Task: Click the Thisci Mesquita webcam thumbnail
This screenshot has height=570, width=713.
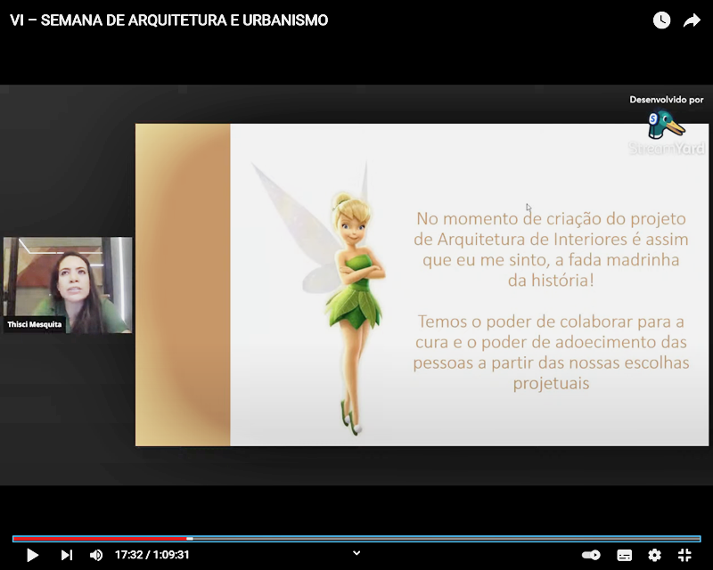Action: coord(68,285)
